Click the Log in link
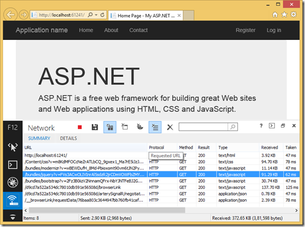Image resolution: width=305 pixels, height=227 pixels. [274, 30]
